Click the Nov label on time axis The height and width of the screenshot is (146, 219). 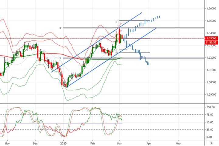click(x=7, y=143)
